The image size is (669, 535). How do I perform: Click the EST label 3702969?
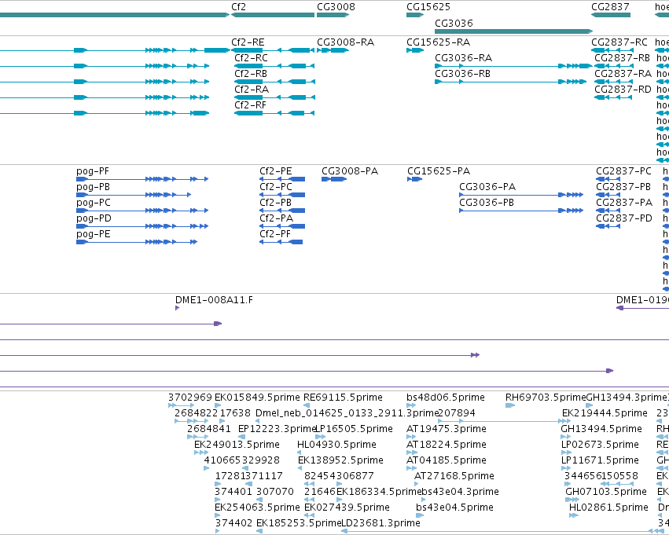coord(190,398)
